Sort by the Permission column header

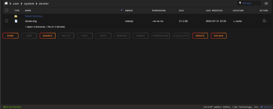click(x=159, y=11)
